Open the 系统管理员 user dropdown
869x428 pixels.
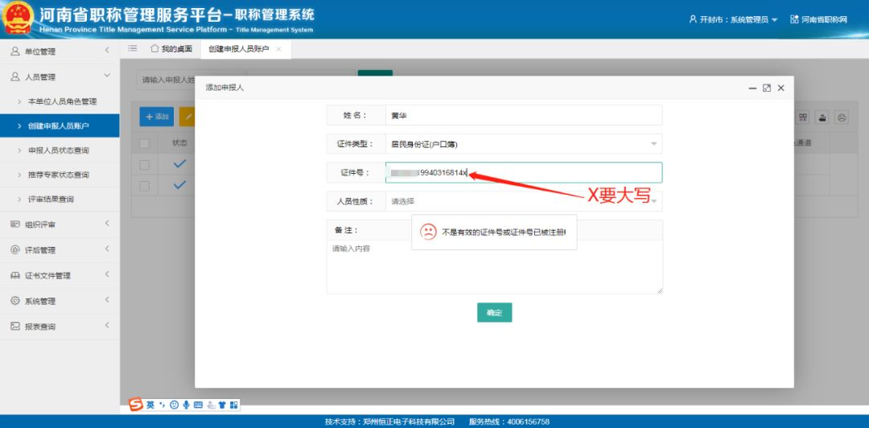tap(733, 19)
